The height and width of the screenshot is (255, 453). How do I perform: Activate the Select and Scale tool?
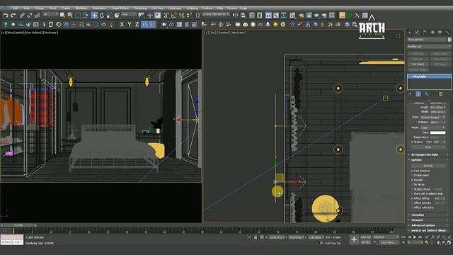[x=109, y=15]
